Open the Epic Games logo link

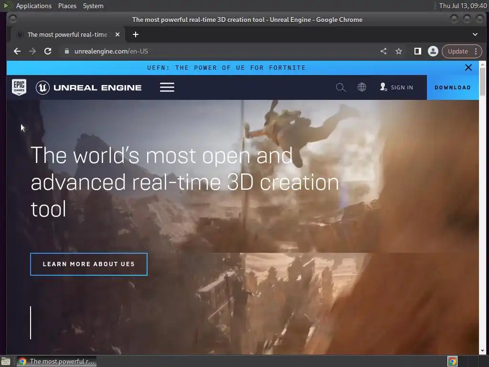coord(19,87)
